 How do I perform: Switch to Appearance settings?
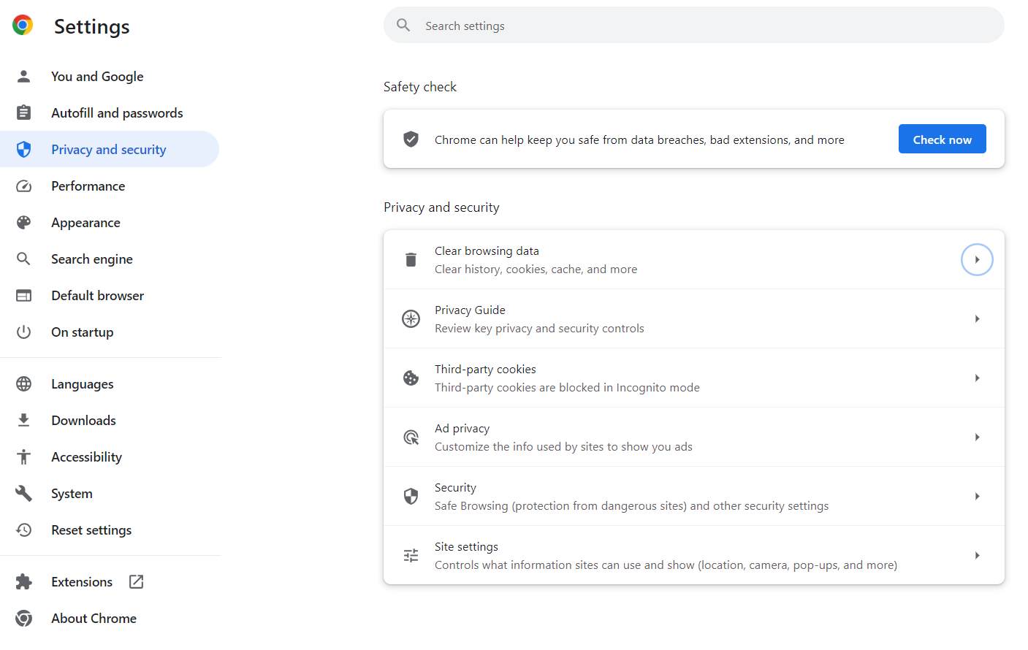point(110,222)
